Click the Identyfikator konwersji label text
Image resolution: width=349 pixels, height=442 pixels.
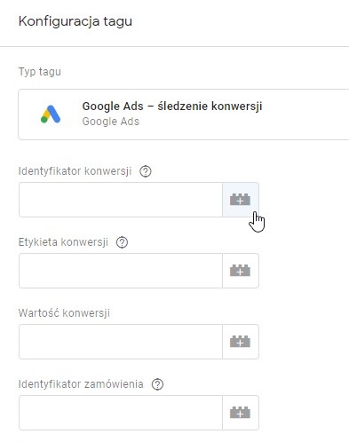[x=75, y=171]
